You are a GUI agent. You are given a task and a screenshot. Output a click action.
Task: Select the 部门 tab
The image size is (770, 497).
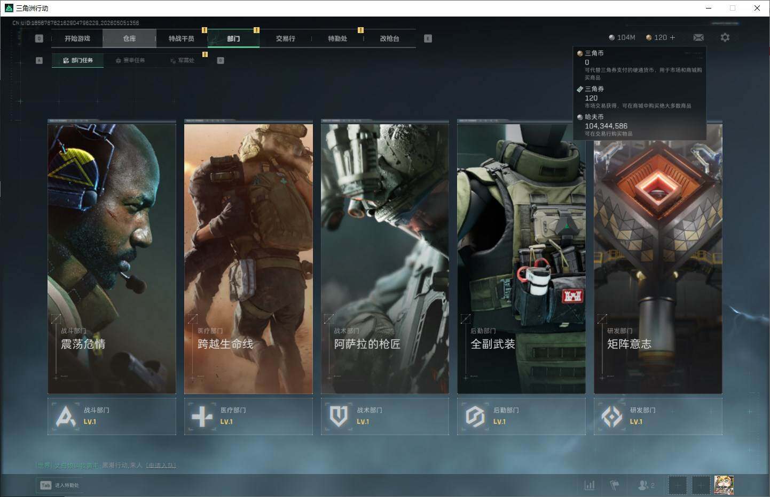pyautogui.click(x=233, y=38)
